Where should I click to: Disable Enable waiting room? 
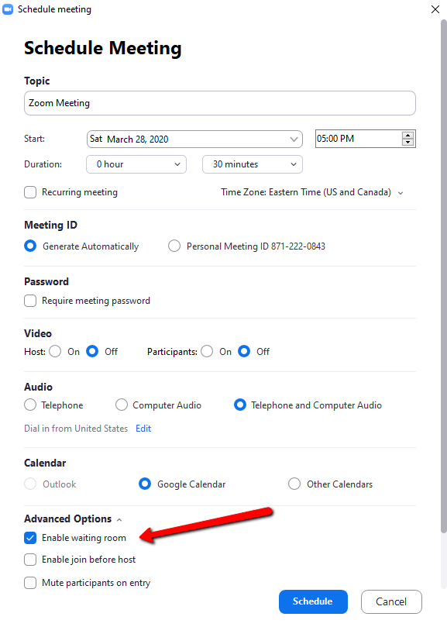coord(29,537)
